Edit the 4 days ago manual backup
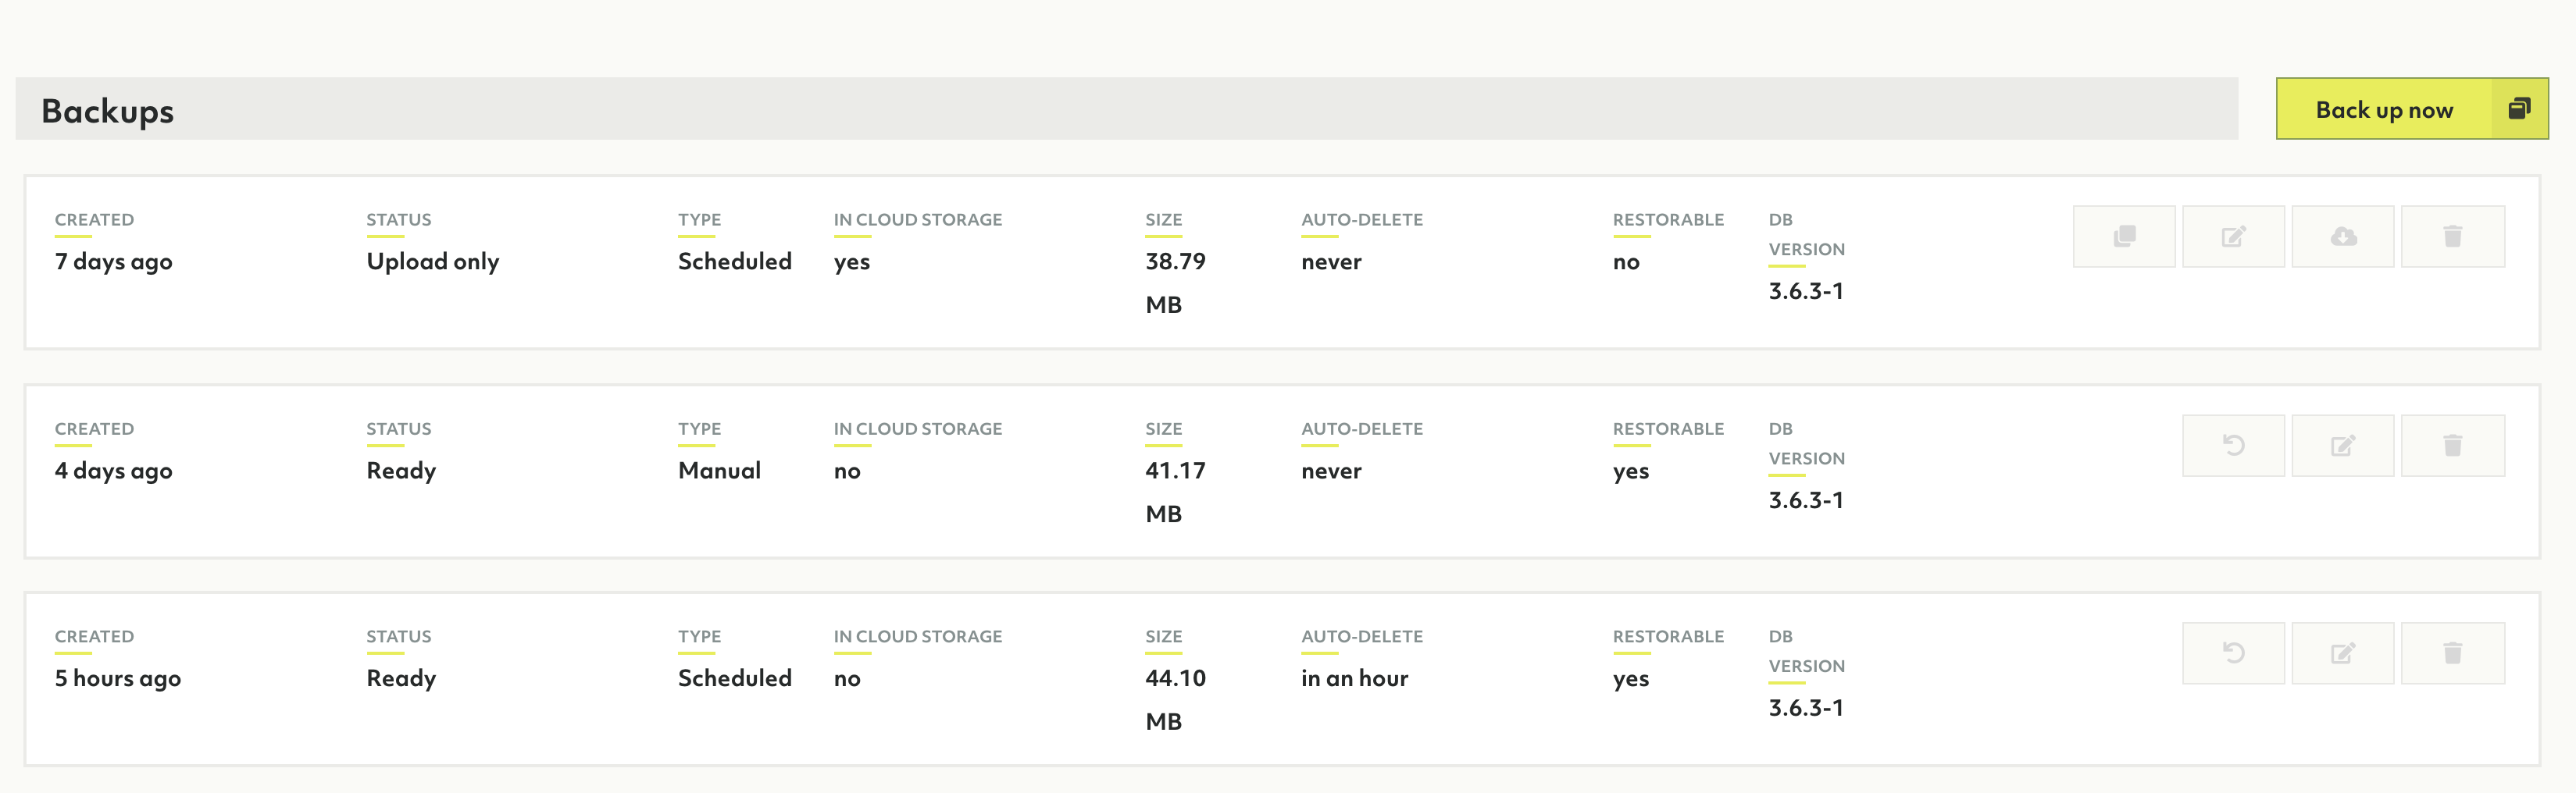Viewport: 2576px width, 793px height. pos(2342,446)
